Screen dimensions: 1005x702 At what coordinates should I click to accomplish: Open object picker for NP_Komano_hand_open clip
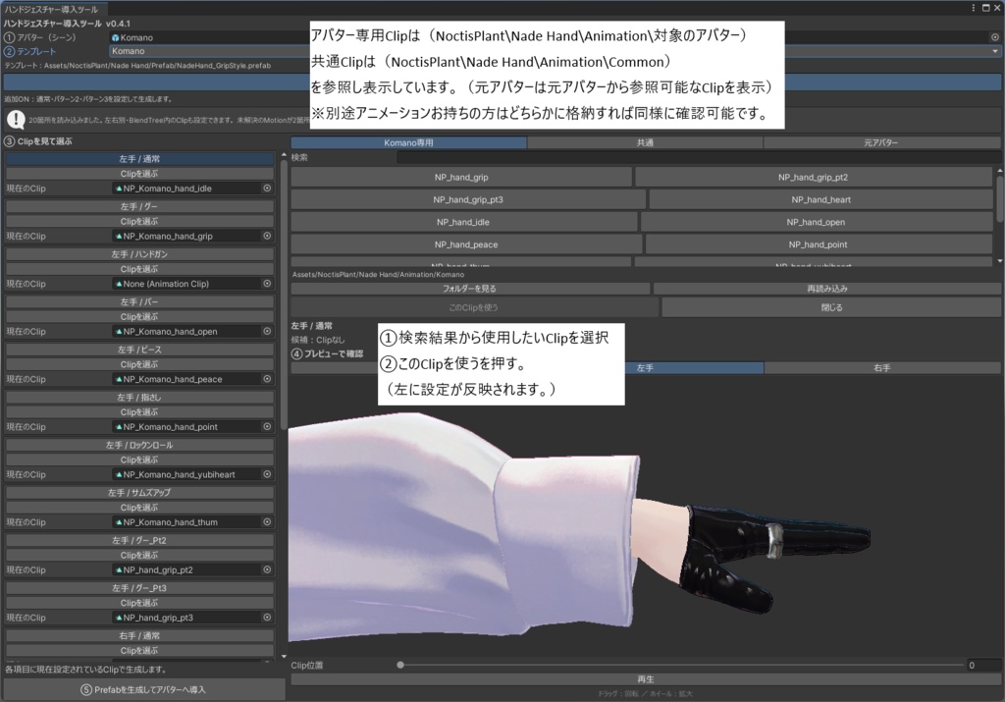pos(267,332)
